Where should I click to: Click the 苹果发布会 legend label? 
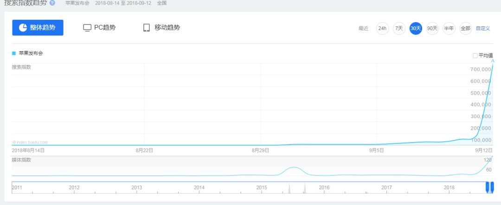[x=31, y=54]
